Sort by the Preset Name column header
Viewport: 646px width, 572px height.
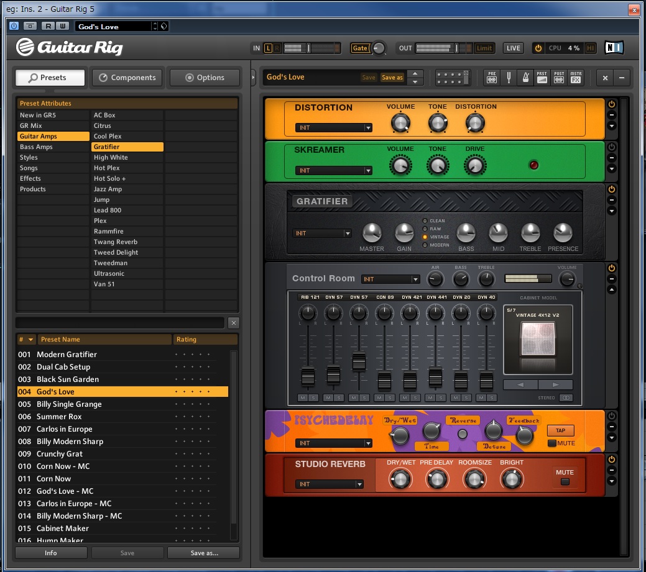(104, 340)
